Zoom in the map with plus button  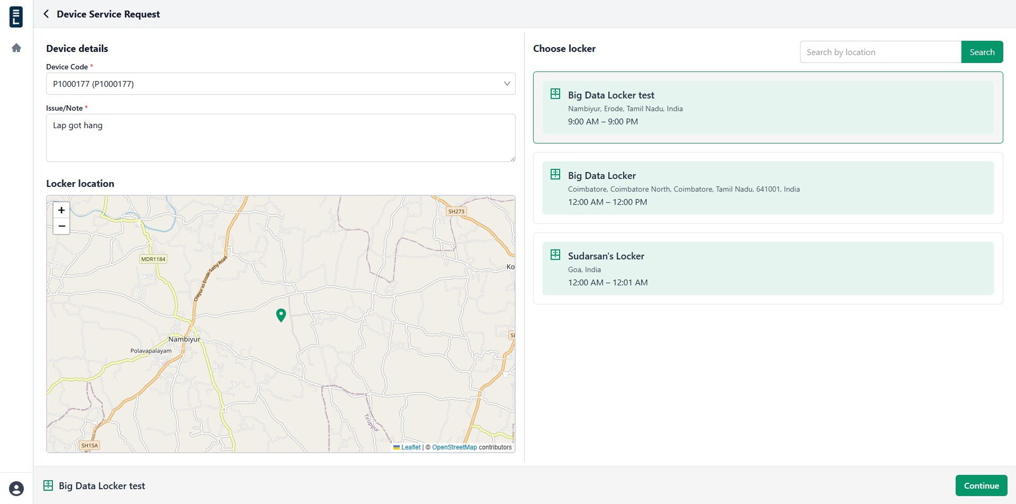(x=61, y=210)
